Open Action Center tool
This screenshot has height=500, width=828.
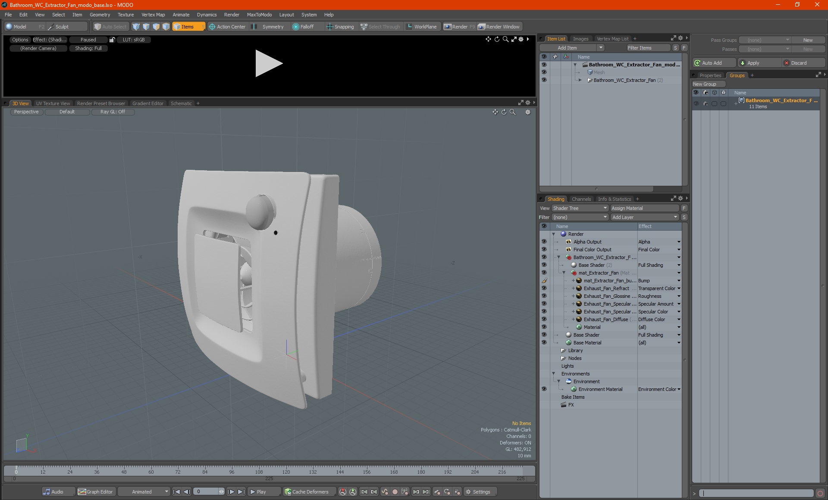(227, 27)
